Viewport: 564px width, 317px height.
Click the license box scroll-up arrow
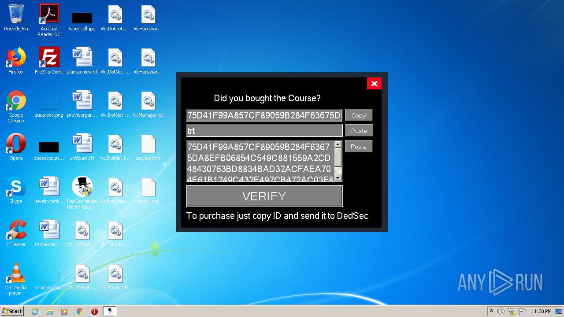click(338, 144)
